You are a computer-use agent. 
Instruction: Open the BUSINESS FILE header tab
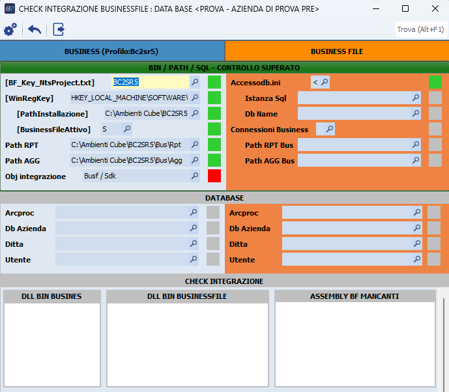[337, 51]
